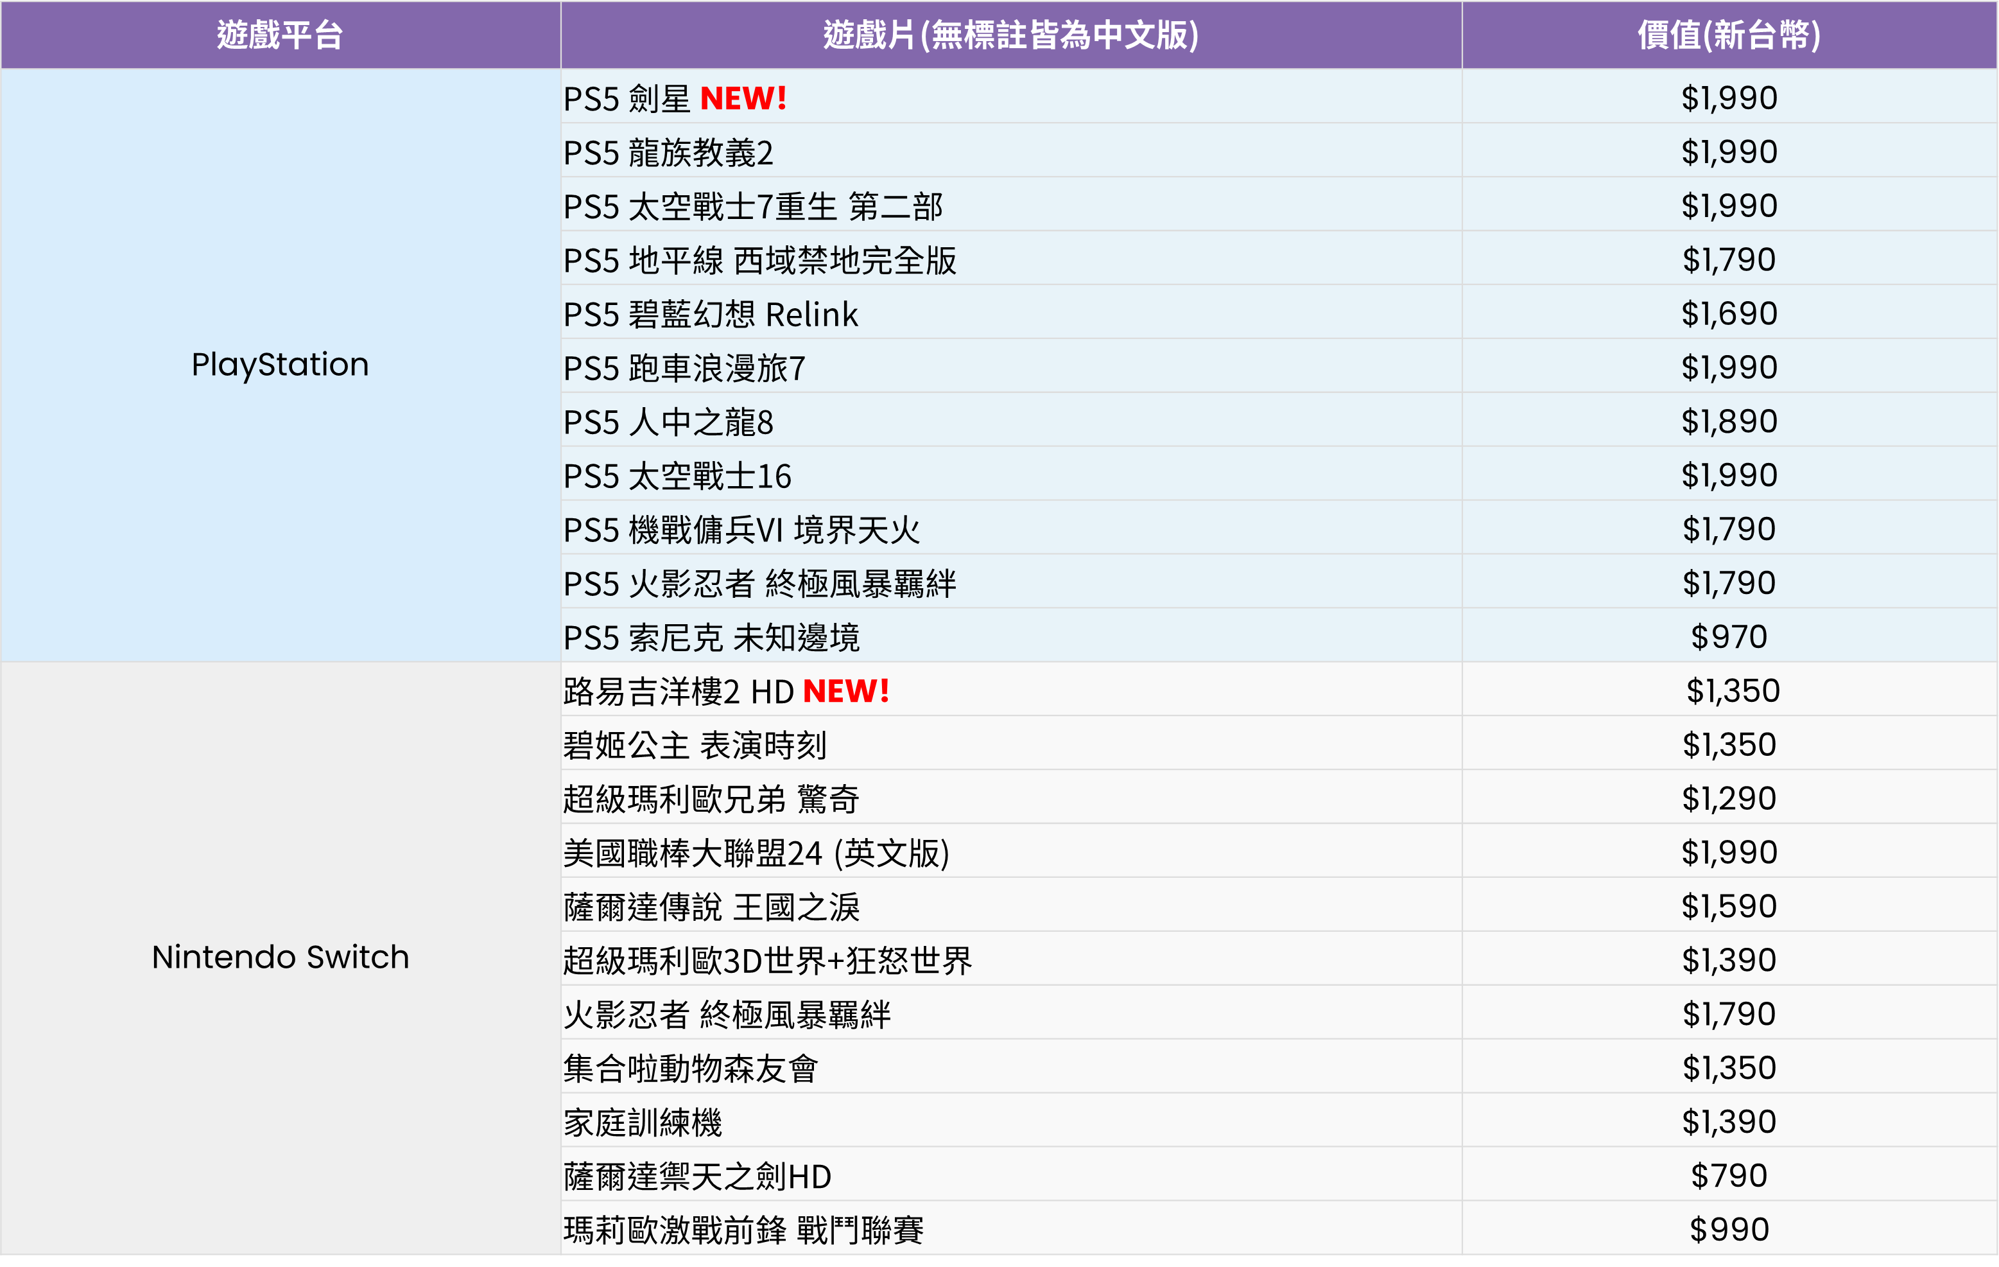The height and width of the screenshot is (1267, 1999).
Task: Click $1,390 price for 家庭訓練機
Action: (x=1729, y=1122)
